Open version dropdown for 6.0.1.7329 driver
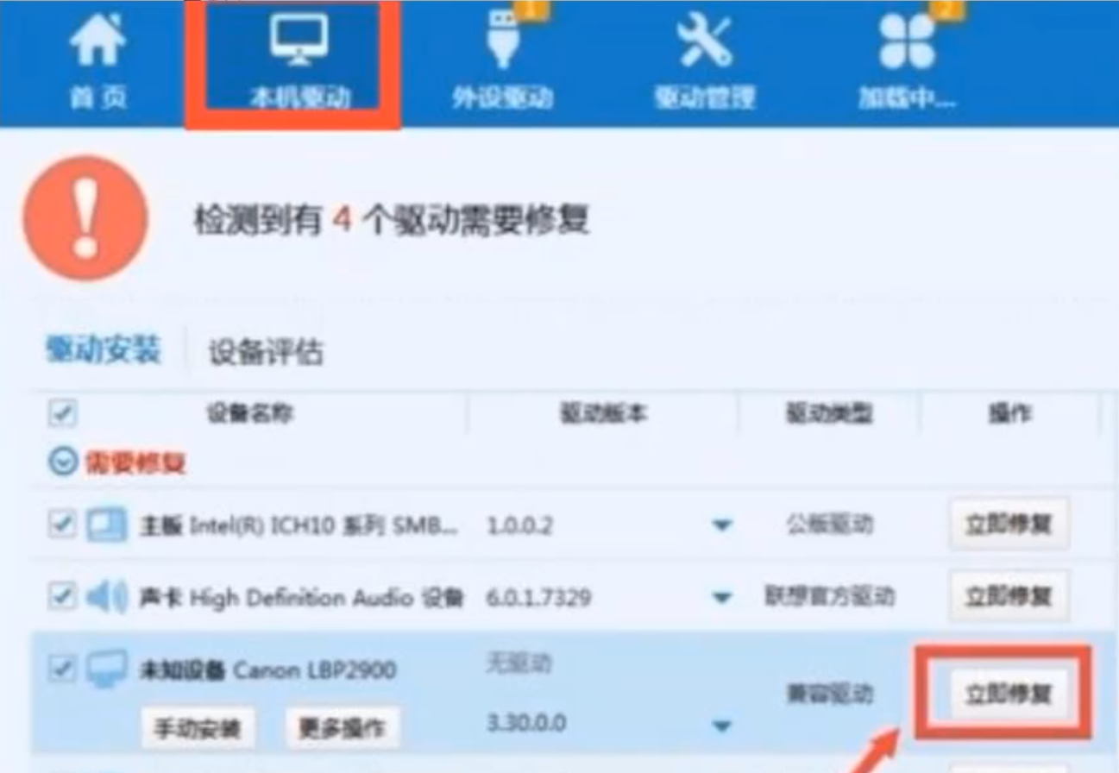The height and width of the screenshot is (773, 1119). 721,597
